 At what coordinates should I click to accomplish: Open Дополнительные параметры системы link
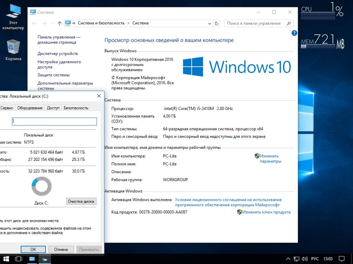coord(65,86)
